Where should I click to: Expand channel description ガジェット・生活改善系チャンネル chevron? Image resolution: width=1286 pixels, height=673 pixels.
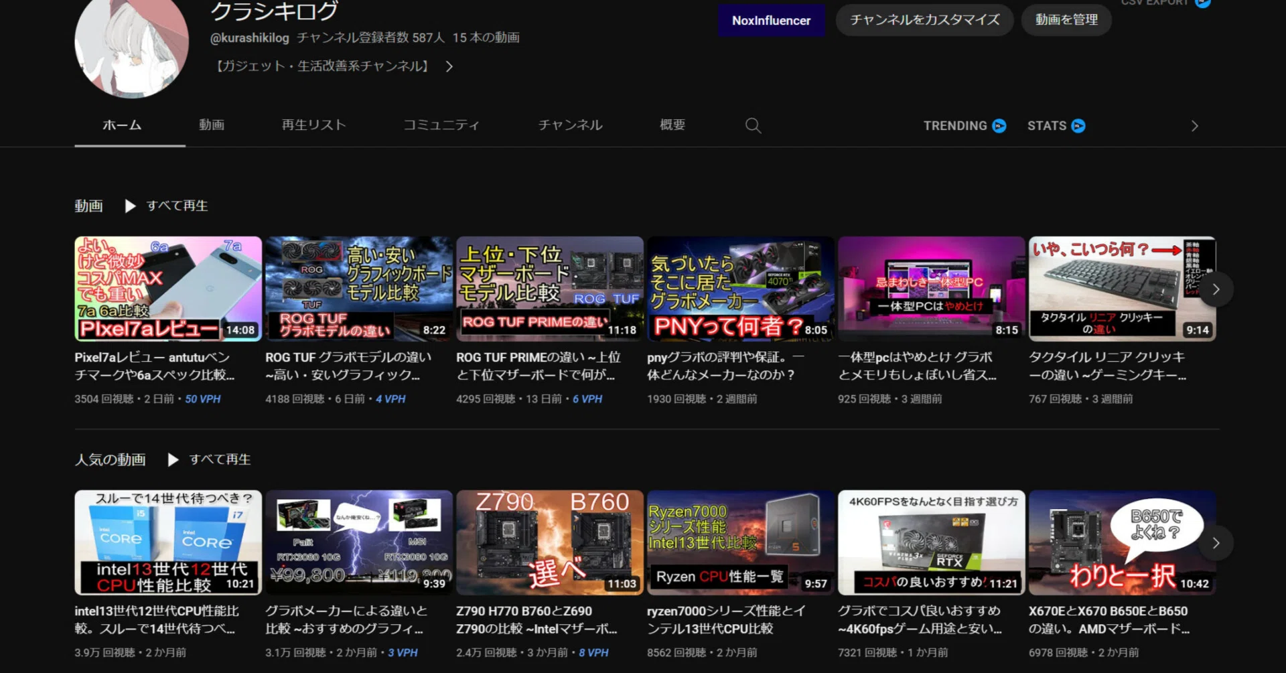[x=449, y=66]
